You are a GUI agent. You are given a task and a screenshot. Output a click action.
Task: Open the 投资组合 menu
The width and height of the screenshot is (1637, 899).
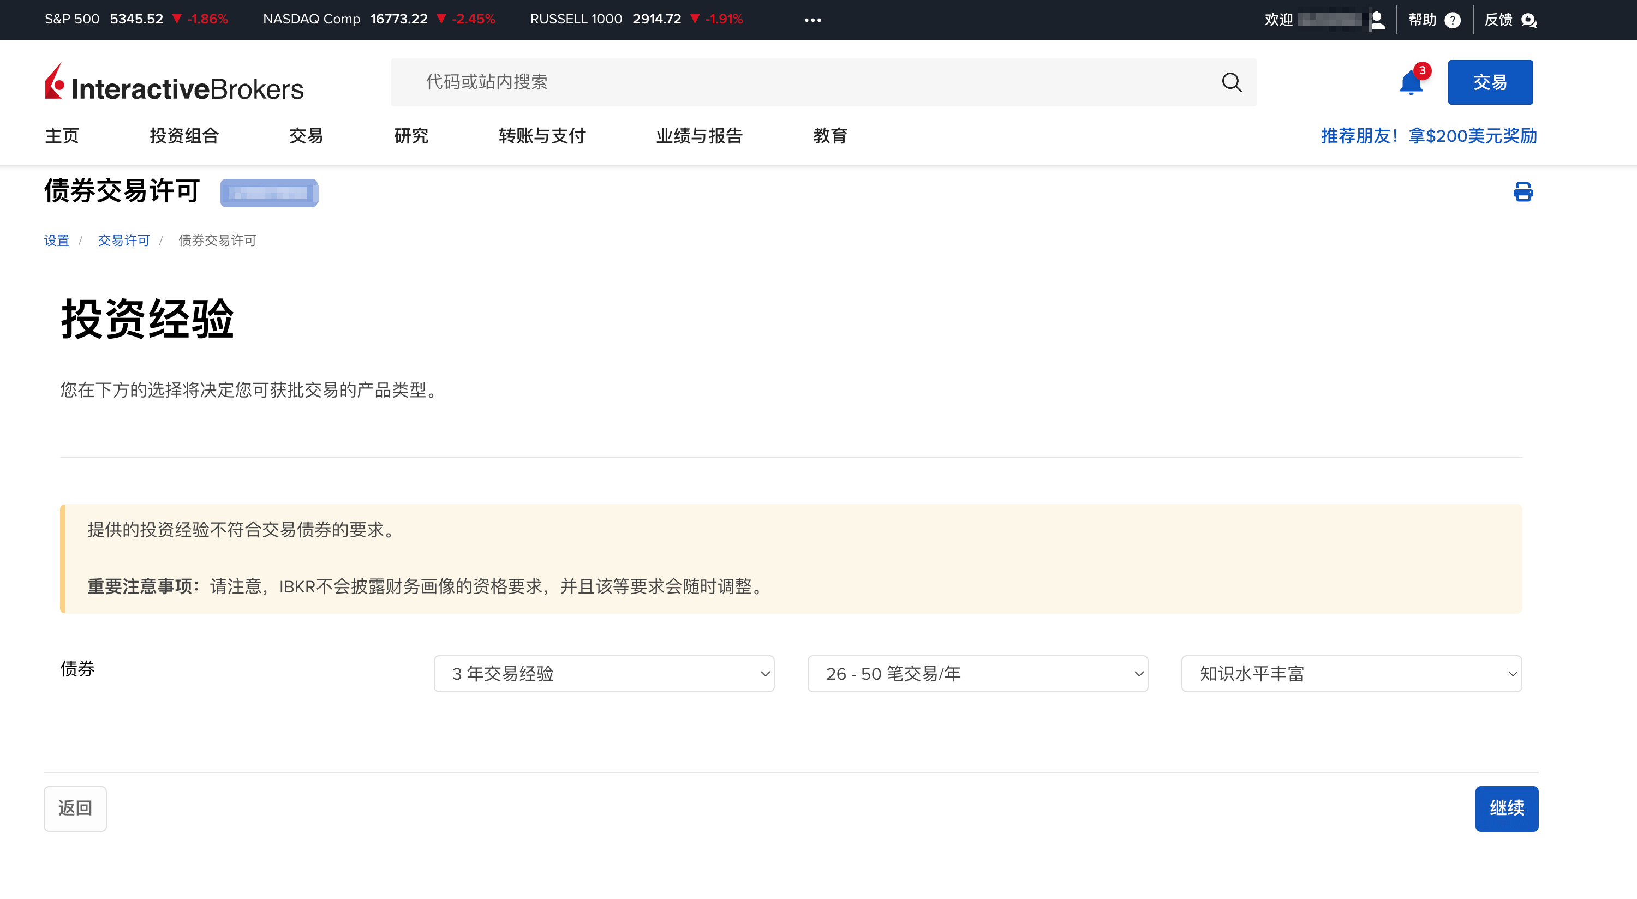click(184, 136)
